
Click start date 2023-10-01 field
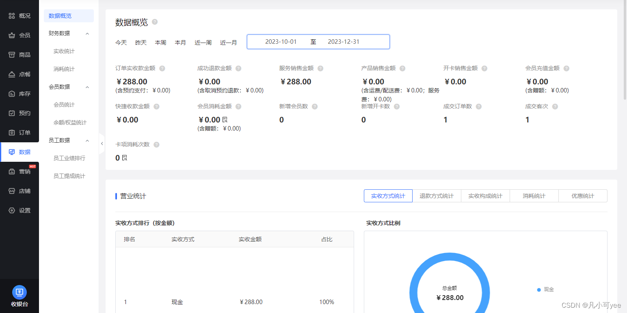click(x=281, y=42)
